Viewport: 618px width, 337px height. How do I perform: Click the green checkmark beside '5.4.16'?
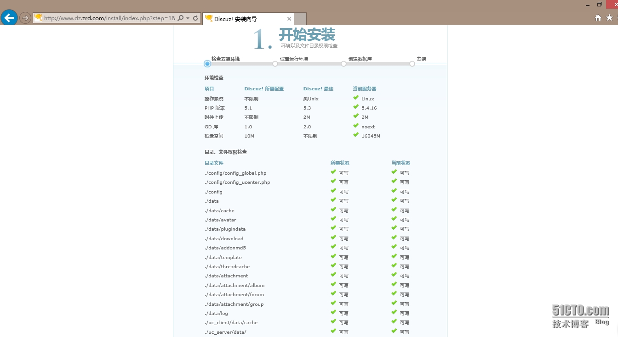[356, 107]
